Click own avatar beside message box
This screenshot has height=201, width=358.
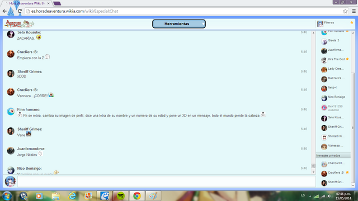click(10, 181)
